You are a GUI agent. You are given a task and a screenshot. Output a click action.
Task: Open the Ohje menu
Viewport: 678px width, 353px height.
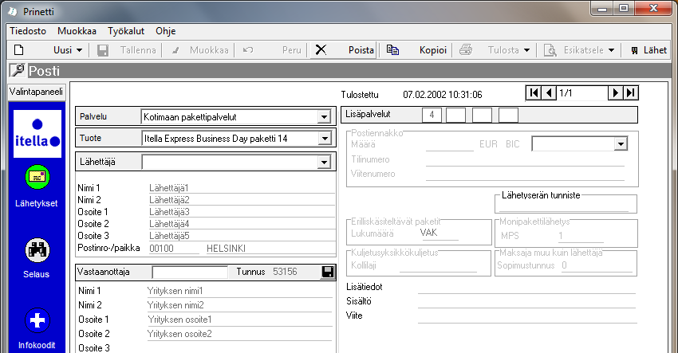166,31
